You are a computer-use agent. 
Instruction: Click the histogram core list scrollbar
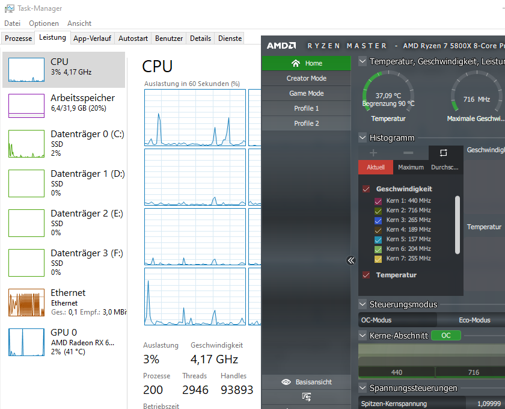[458, 225]
